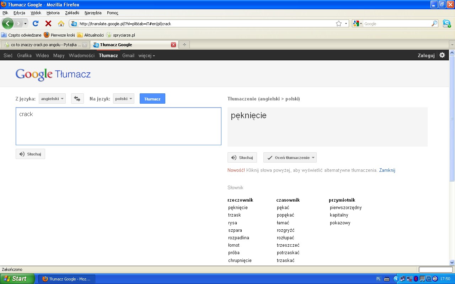Click inside the source text box with crack

click(118, 126)
